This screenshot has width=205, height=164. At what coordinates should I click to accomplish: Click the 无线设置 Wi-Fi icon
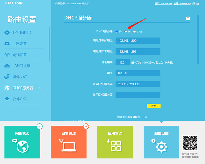[7, 55]
